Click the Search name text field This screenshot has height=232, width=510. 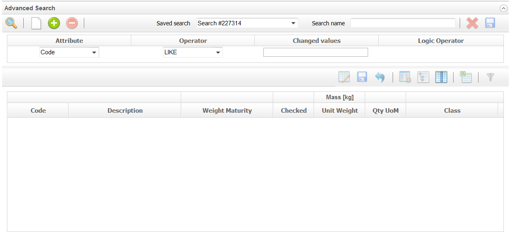click(403, 23)
